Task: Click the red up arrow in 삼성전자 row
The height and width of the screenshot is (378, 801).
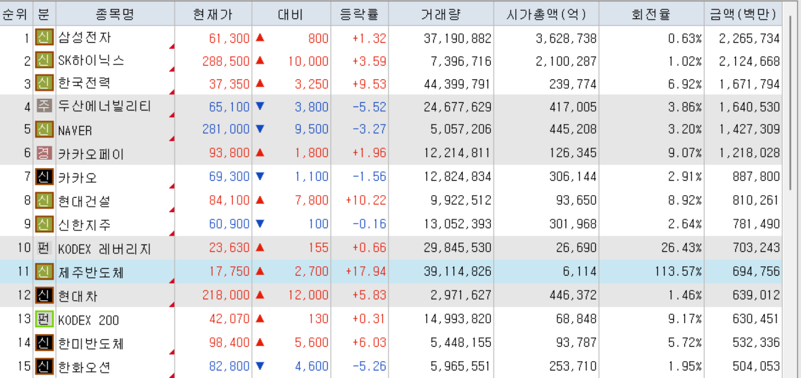Action: coord(259,37)
